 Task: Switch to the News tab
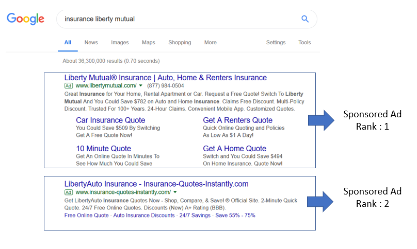coord(91,42)
